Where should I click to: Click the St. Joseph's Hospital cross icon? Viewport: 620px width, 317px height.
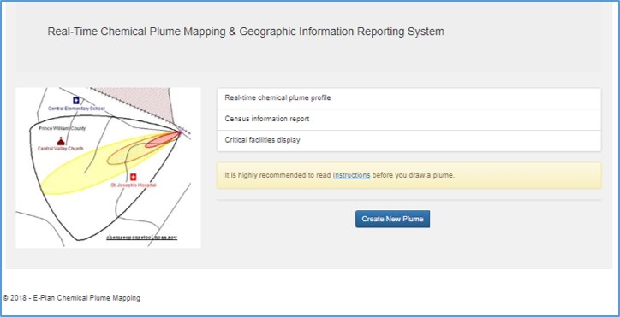pos(134,177)
